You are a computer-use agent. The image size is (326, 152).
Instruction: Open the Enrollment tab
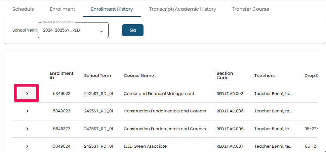pyautogui.click(x=63, y=9)
